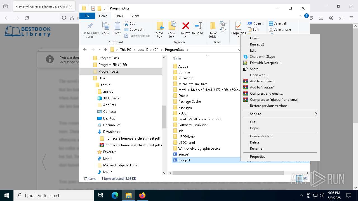The width and height of the screenshot is (358, 201).
Task: Choose Add to archive... from context menu
Action: pos(262,81)
